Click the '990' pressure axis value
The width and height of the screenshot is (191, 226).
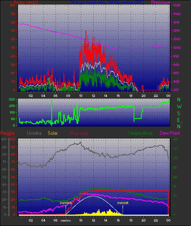[x=176, y=65]
